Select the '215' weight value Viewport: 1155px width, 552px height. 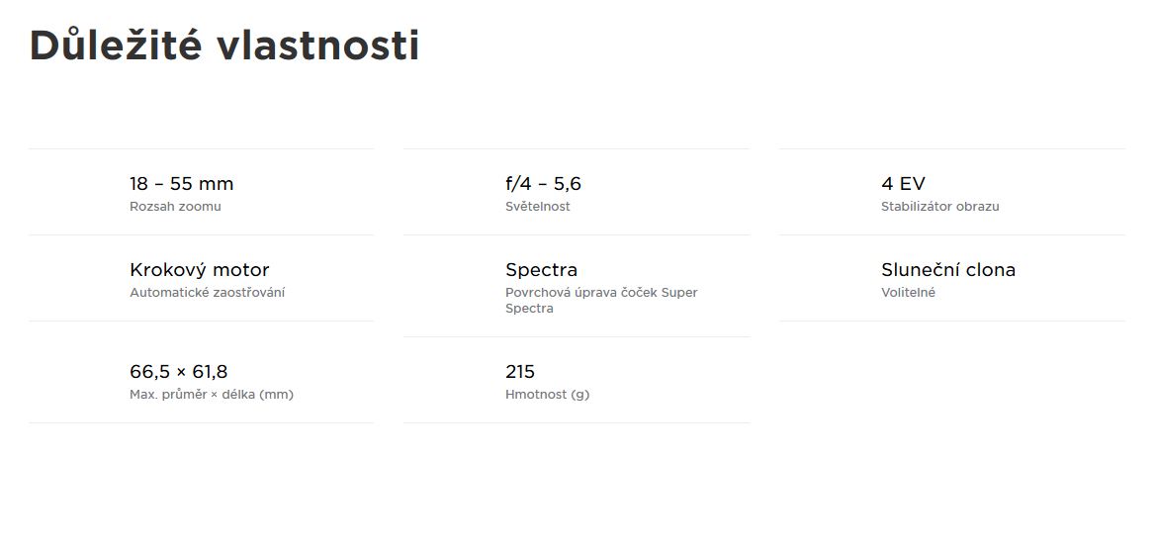pyautogui.click(x=520, y=371)
